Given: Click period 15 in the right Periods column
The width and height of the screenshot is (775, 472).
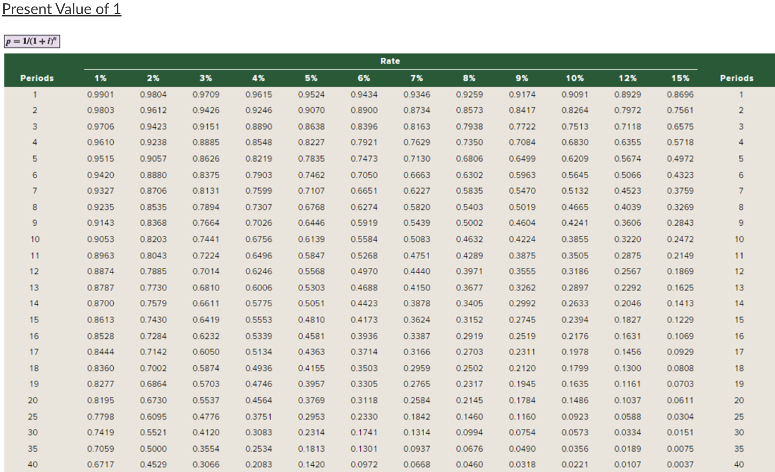Looking at the screenshot, I should [739, 320].
